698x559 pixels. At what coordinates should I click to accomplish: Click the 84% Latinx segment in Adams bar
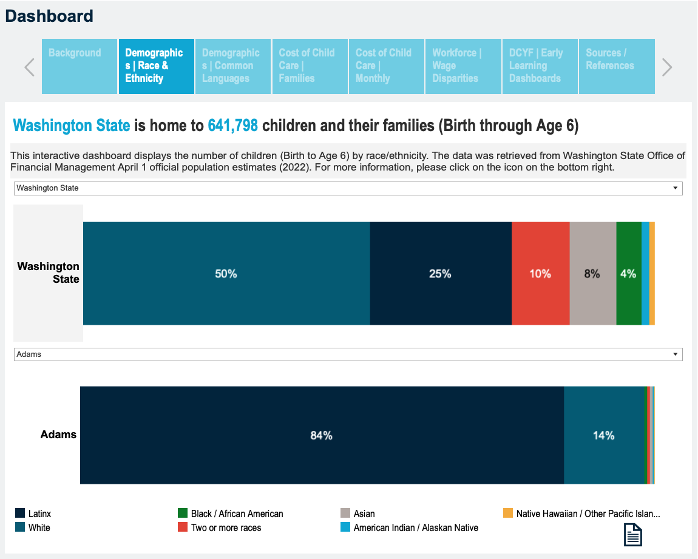point(322,435)
